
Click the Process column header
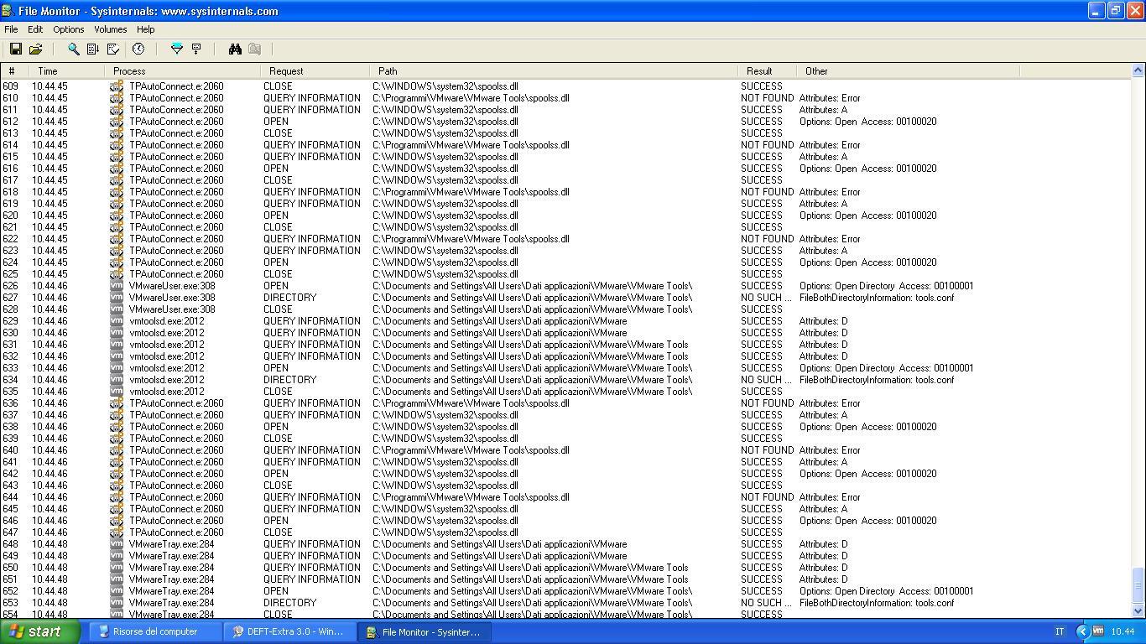click(183, 71)
